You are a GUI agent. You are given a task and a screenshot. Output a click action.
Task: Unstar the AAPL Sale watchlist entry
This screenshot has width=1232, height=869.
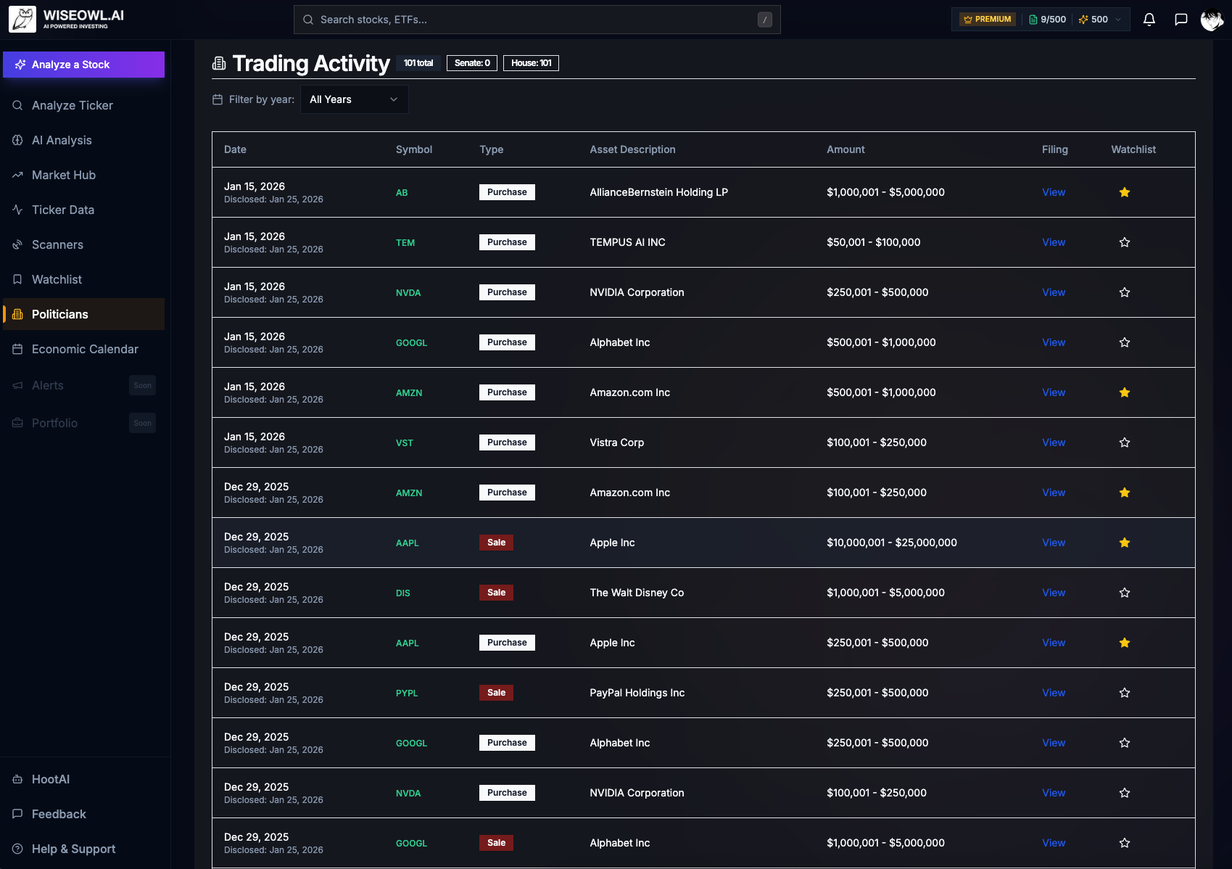click(x=1125, y=543)
